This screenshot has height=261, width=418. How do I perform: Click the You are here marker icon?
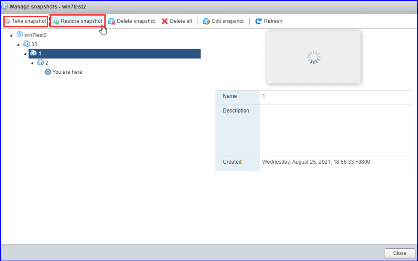click(x=48, y=72)
